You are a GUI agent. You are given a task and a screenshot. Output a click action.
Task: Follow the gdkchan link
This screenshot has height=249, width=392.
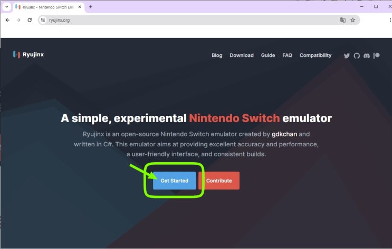point(284,134)
